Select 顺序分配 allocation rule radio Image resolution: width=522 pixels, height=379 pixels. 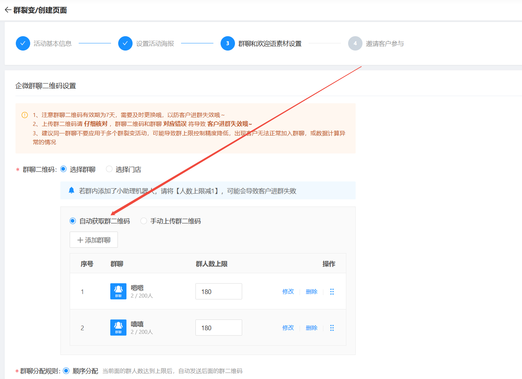click(66, 371)
